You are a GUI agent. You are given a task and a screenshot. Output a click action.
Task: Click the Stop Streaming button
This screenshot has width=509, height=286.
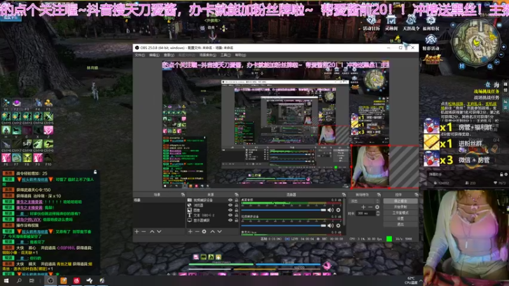click(400, 201)
